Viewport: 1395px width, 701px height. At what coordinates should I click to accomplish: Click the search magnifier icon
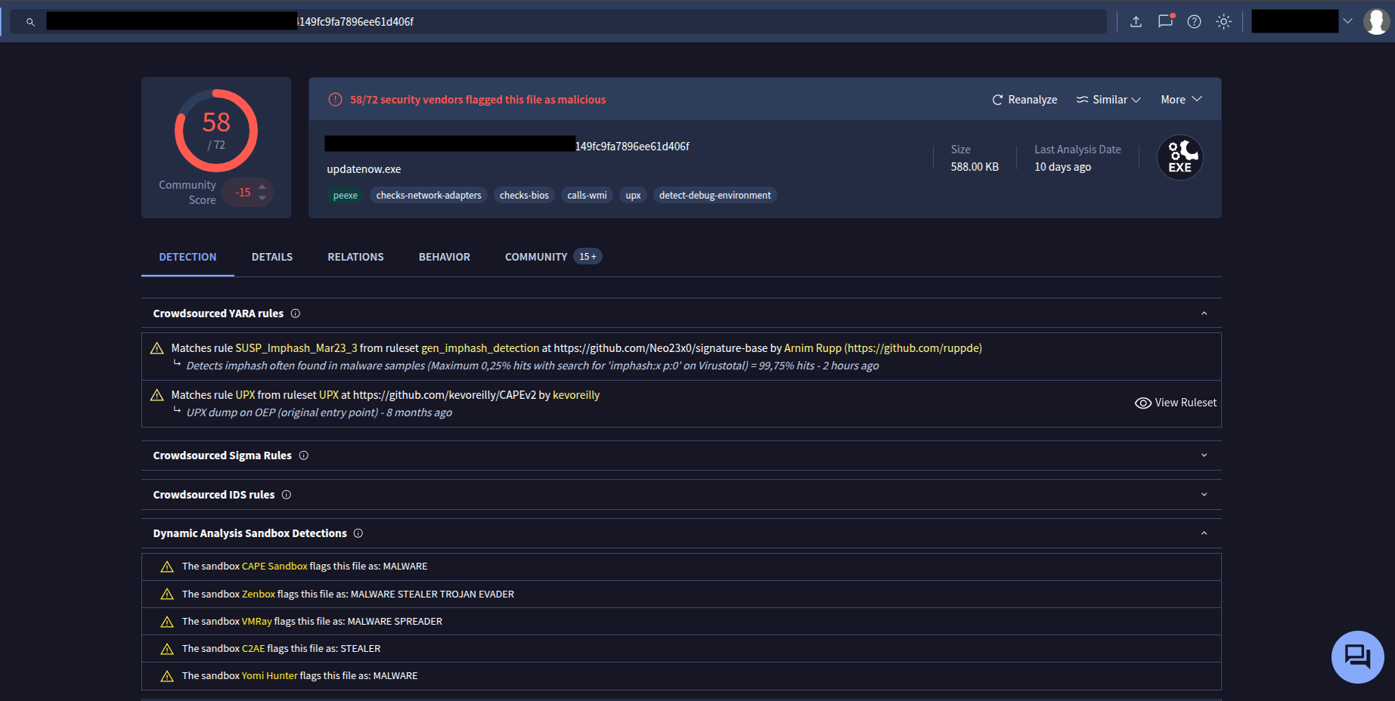(29, 22)
